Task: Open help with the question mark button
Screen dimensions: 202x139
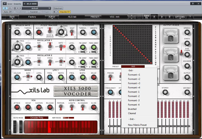Action: click(190, 17)
